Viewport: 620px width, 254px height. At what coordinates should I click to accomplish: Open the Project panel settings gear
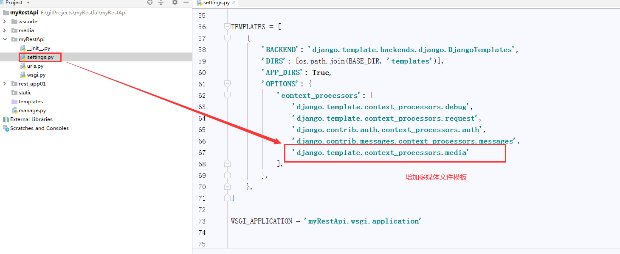[x=175, y=3]
